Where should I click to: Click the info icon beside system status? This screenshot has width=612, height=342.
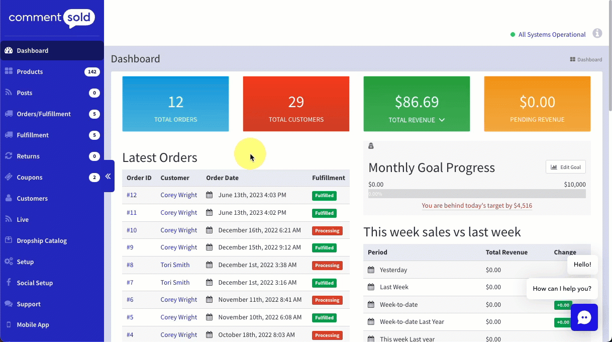point(597,34)
